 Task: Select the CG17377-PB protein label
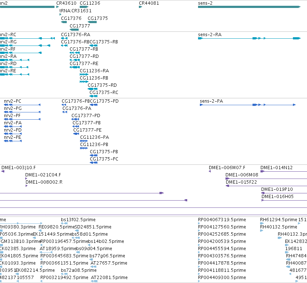coord(87,123)
